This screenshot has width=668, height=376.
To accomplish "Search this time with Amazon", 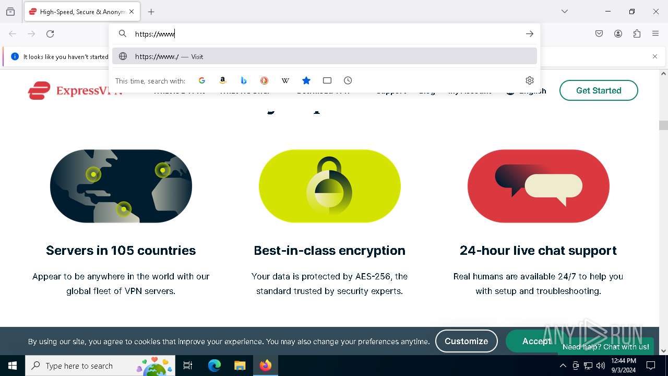I will (223, 80).
